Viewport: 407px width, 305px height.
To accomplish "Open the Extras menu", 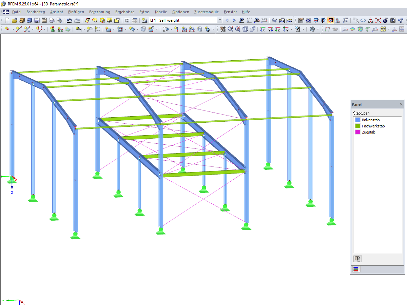I will pyautogui.click(x=144, y=12).
